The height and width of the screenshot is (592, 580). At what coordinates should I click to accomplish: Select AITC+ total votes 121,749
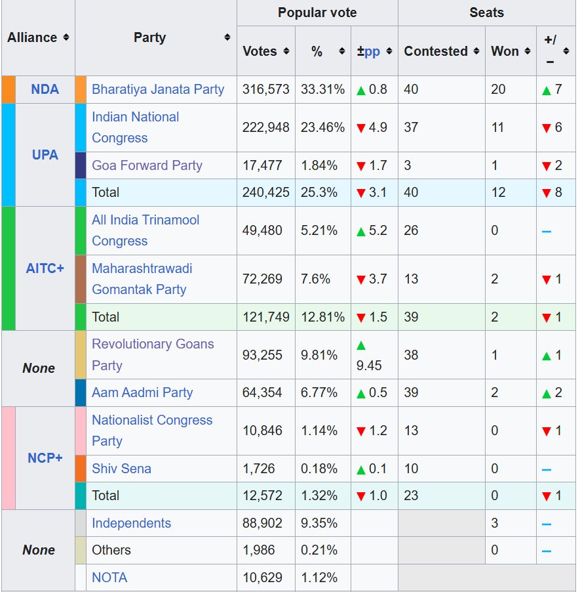266,317
